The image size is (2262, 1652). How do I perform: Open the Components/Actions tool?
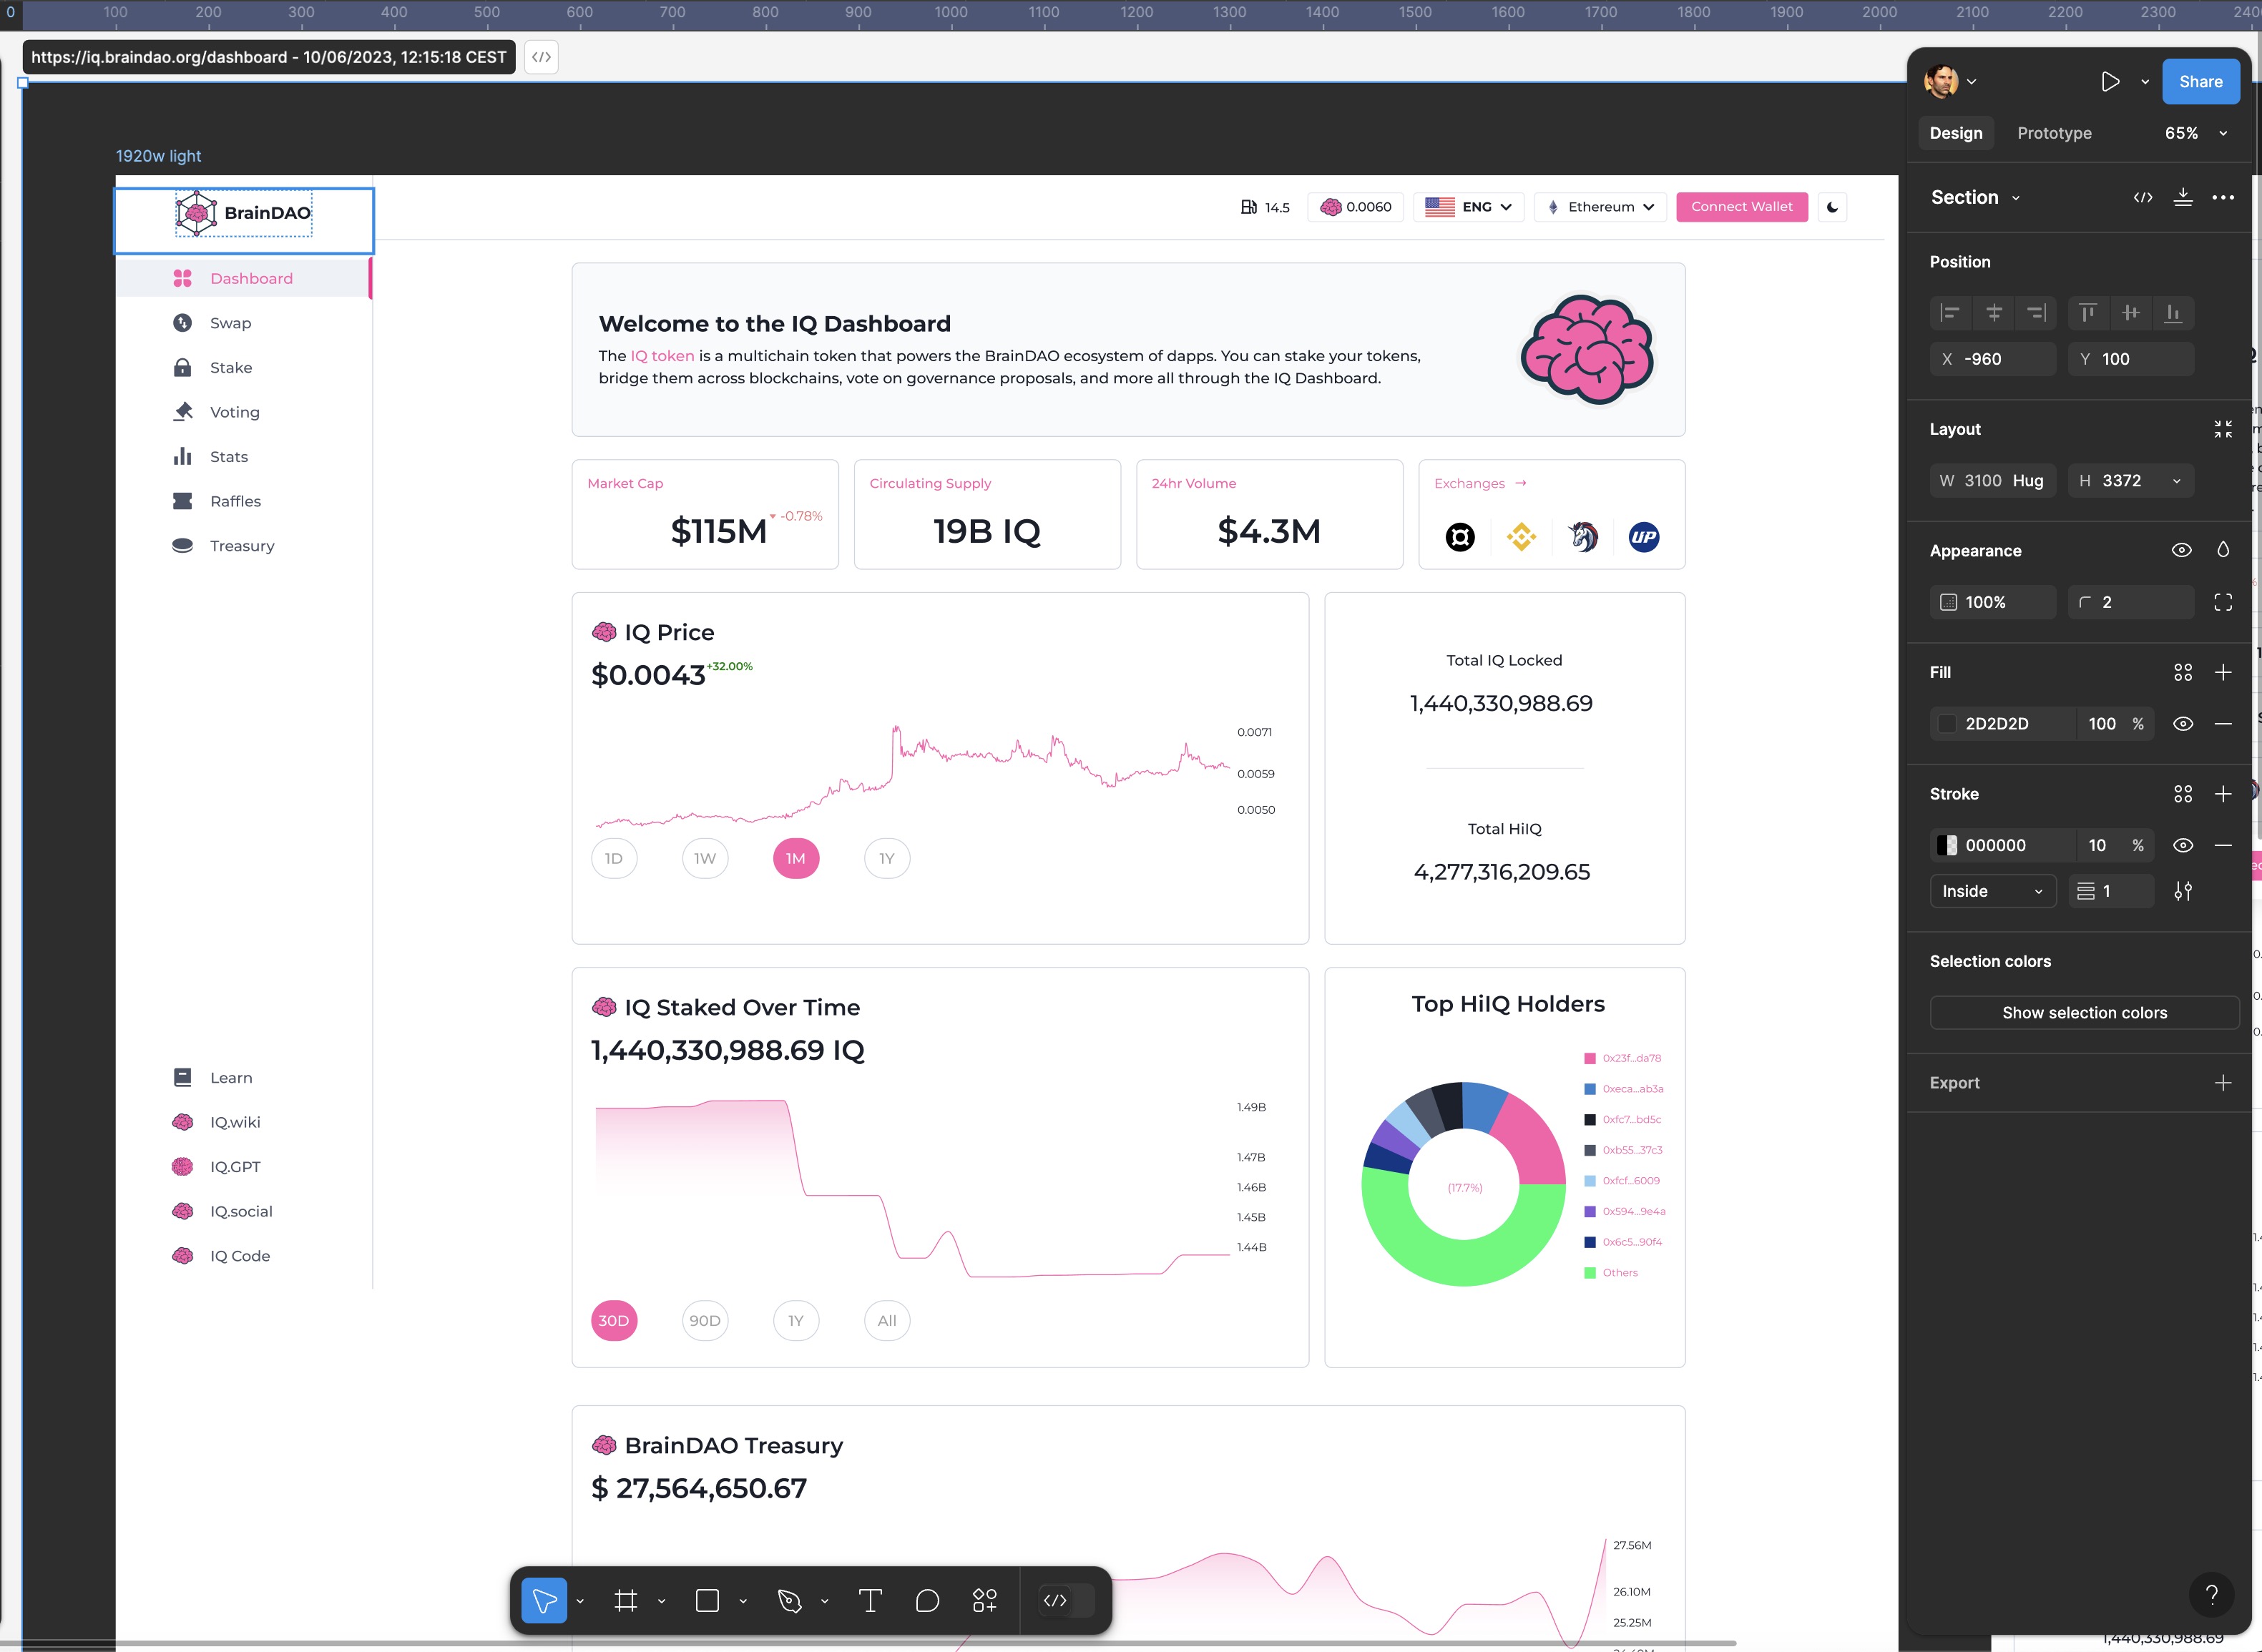(x=984, y=1601)
